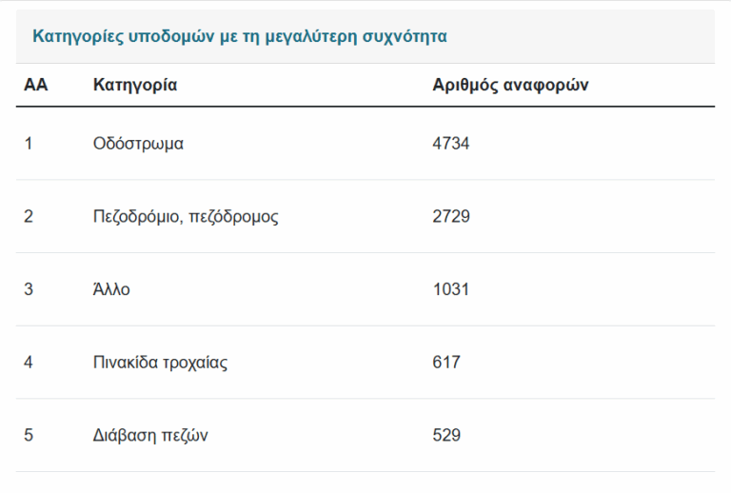Image resolution: width=731 pixels, height=493 pixels.
Task: Click the 'Πινακίδα τροχαίας' category cell
Action: (160, 363)
